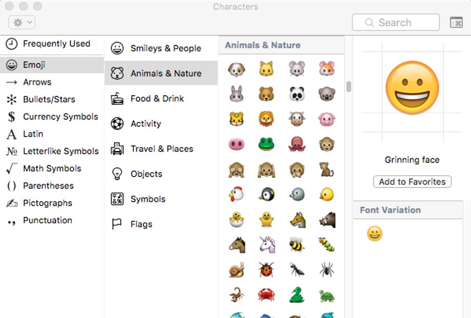
Task: Choose the red crab emoji
Action: 266,294
